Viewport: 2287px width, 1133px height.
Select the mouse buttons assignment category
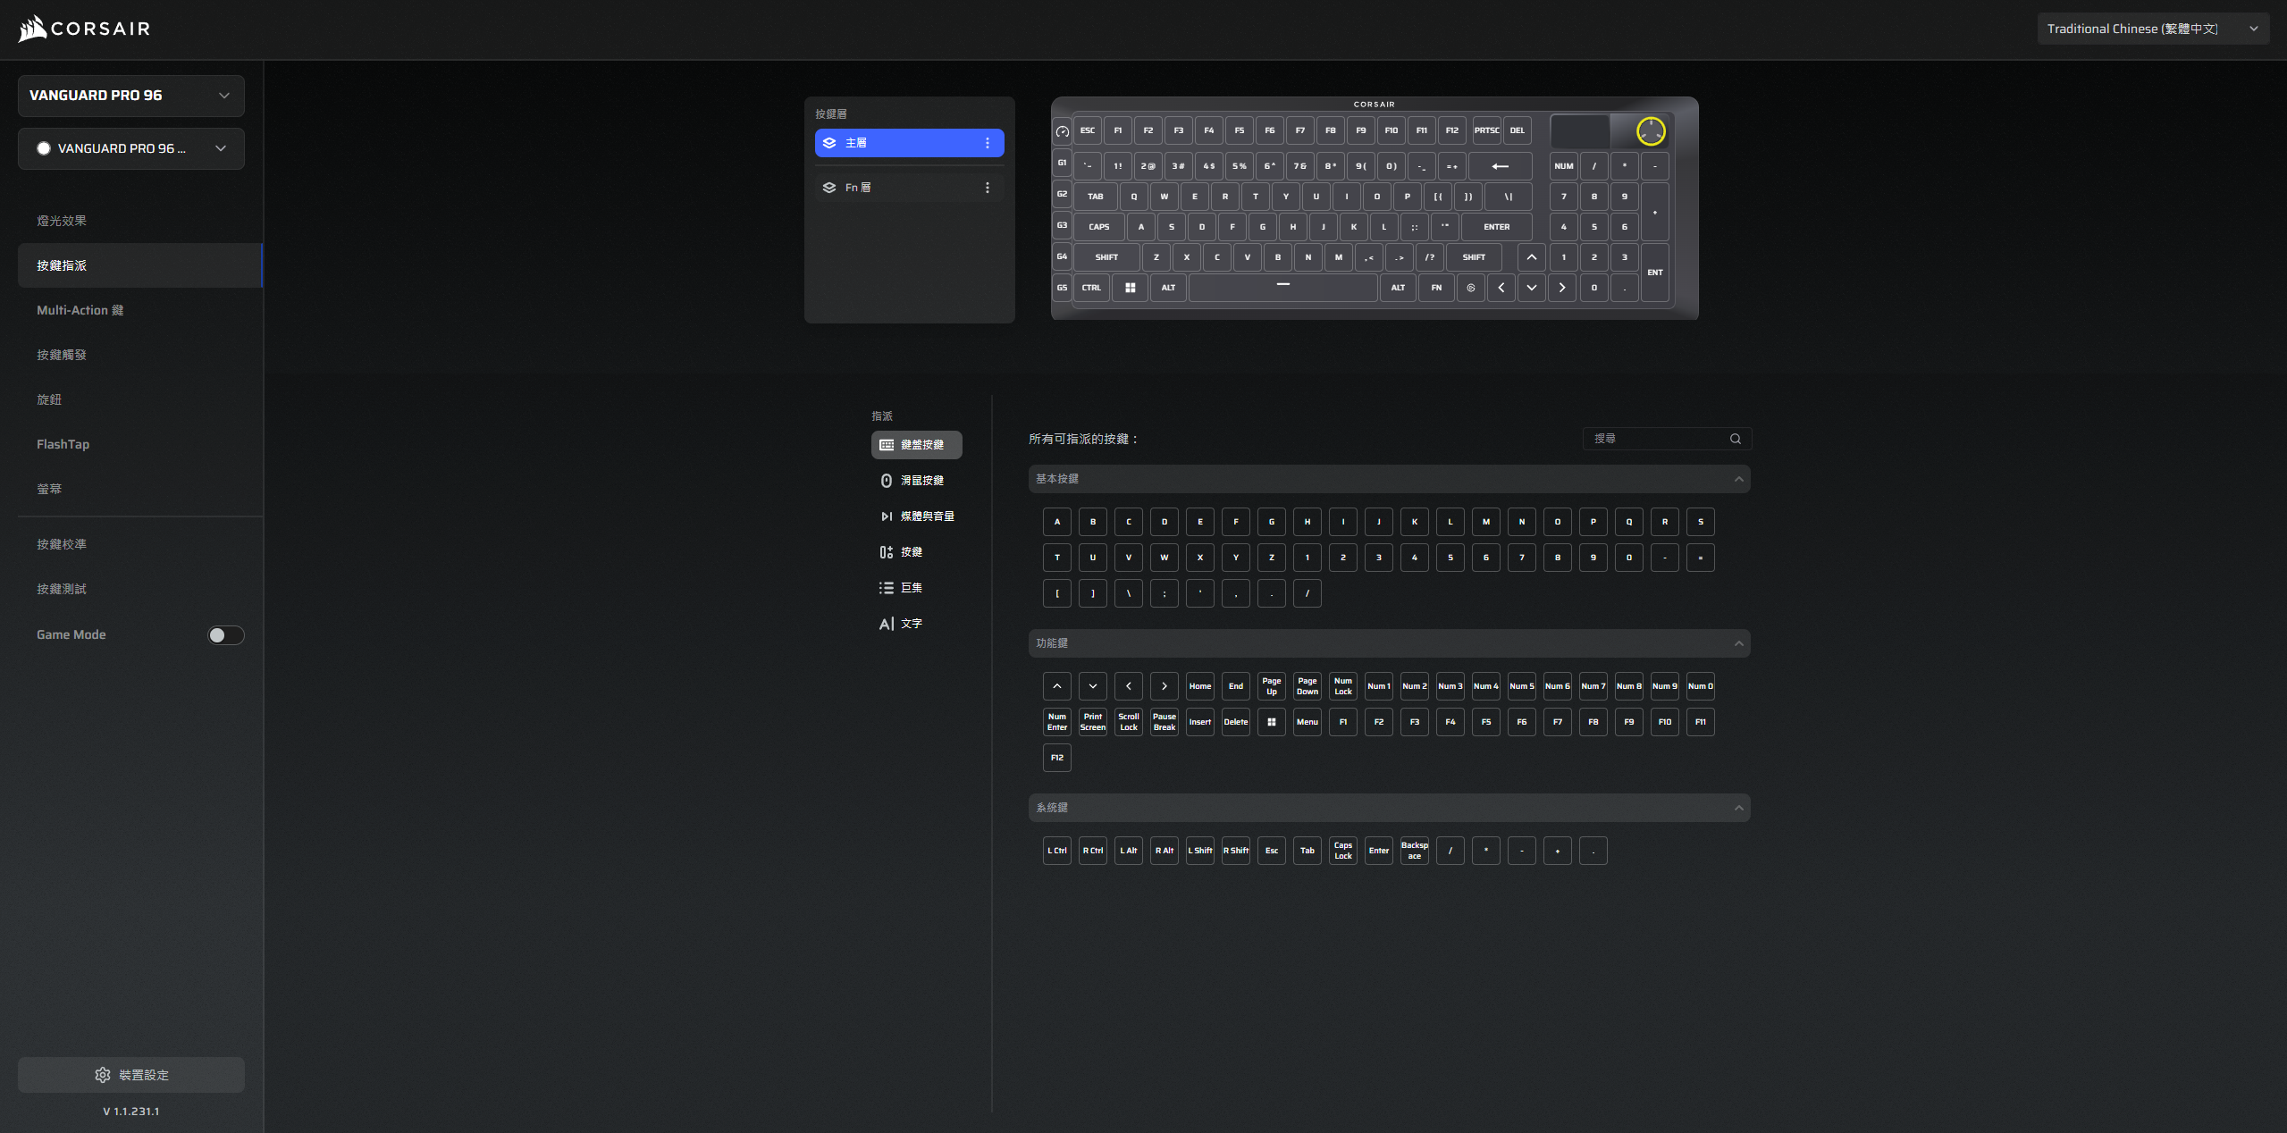[916, 481]
